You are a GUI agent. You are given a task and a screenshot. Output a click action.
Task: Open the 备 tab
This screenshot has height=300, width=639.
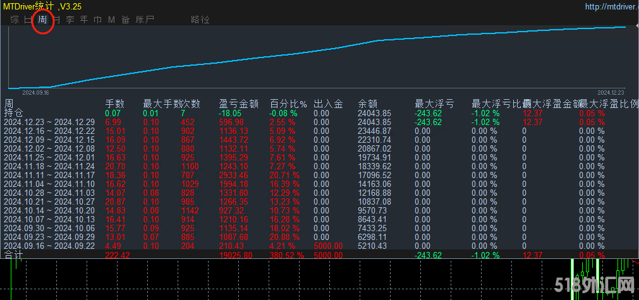tap(126, 20)
